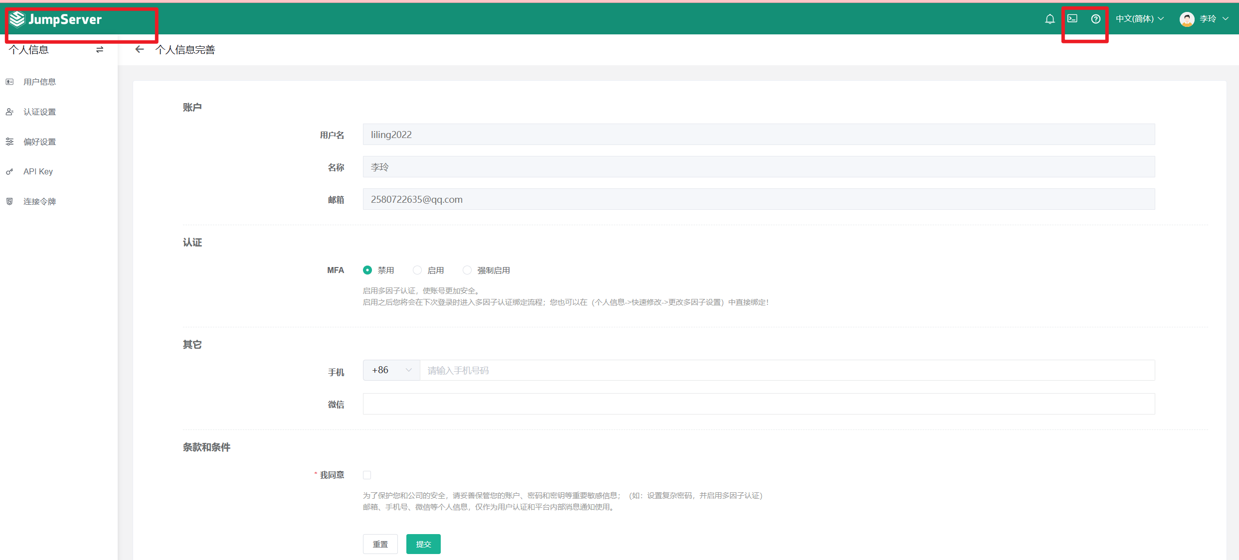
Task: Expand the +86 country code dropdown
Action: click(391, 370)
